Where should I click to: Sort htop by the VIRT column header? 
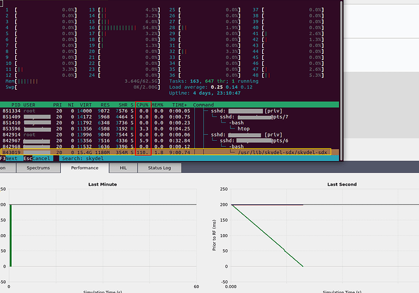[x=86, y=105]
